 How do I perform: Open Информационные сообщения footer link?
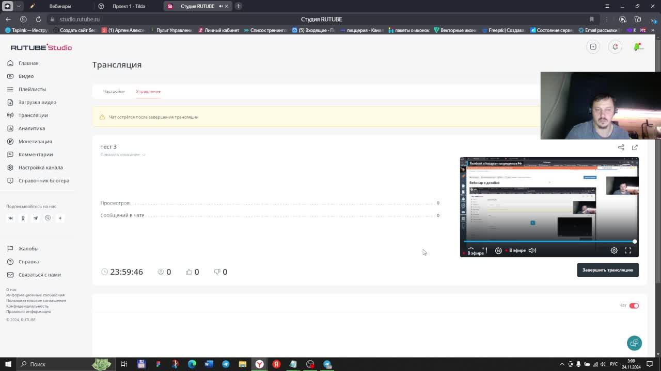point(35,295)
